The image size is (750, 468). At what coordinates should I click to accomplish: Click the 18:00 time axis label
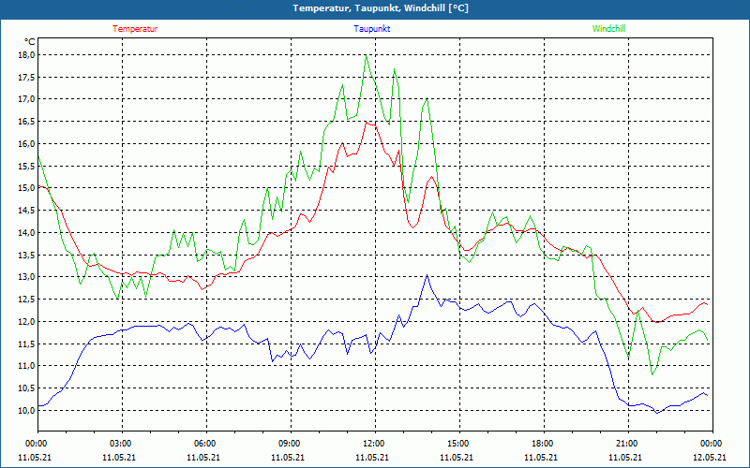coord(543,444)
